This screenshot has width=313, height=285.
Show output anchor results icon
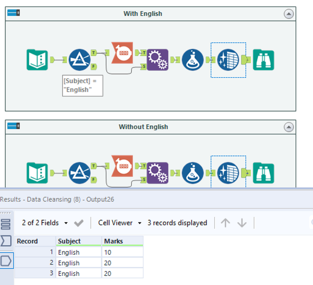point(6,261)
